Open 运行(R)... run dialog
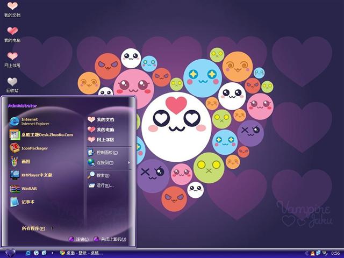The width and height of the screenshot is (344, 258). (x=101, y=185)
